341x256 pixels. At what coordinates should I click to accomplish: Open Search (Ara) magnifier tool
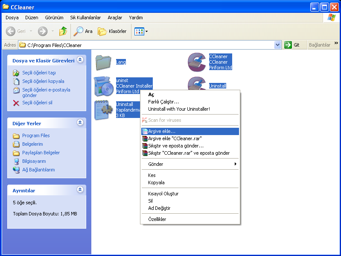(x=83, y=31)
